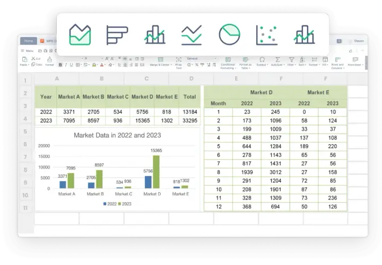The image size is (382, 265).
Task: Open the borders dropdown arrow
Action: pos(81,65)
